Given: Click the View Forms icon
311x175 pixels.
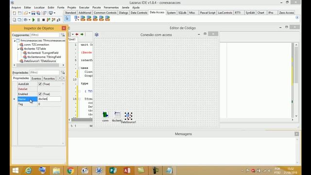Looking at the screenshot, I should pyautogui.click(x=19, y=20).
